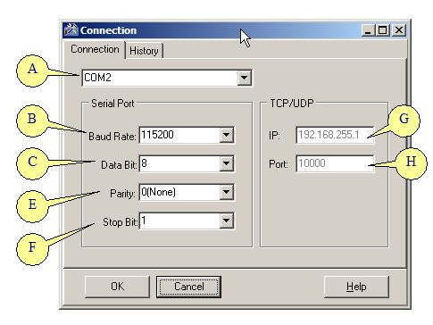Select the Connection tab
This screenshot has height=325, width=433.
tap(95, 49)
